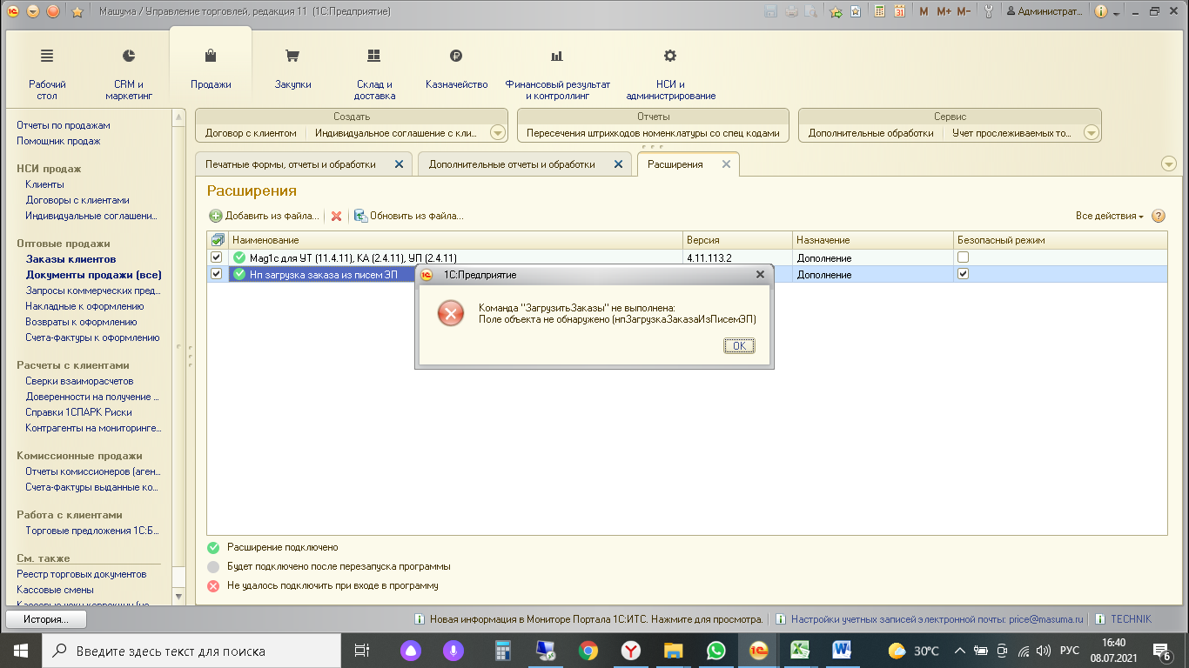
Task: Open Отчеты по продажам link
Action: pos(64,125)
